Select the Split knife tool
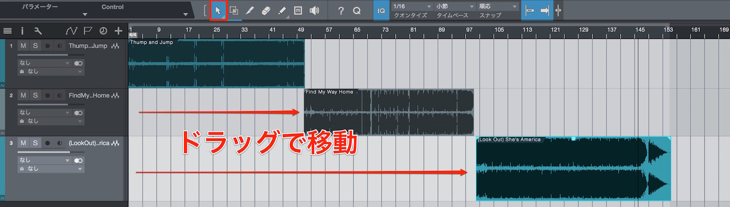 [250, 11]
